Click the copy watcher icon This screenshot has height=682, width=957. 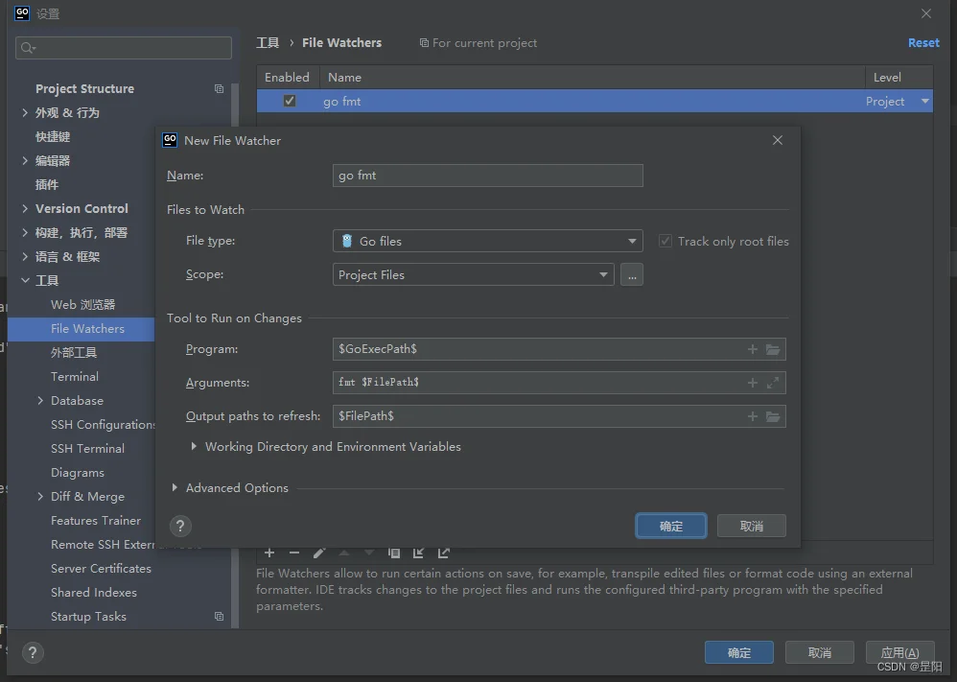coord(394,553)
